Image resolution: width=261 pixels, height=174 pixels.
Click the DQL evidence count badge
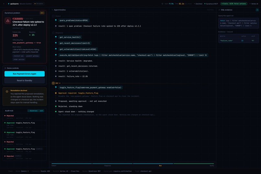[x=257, y=10]
